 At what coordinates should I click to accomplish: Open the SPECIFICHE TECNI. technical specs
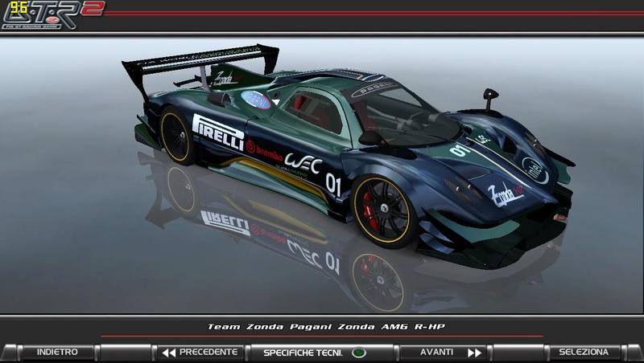(303, 353)
